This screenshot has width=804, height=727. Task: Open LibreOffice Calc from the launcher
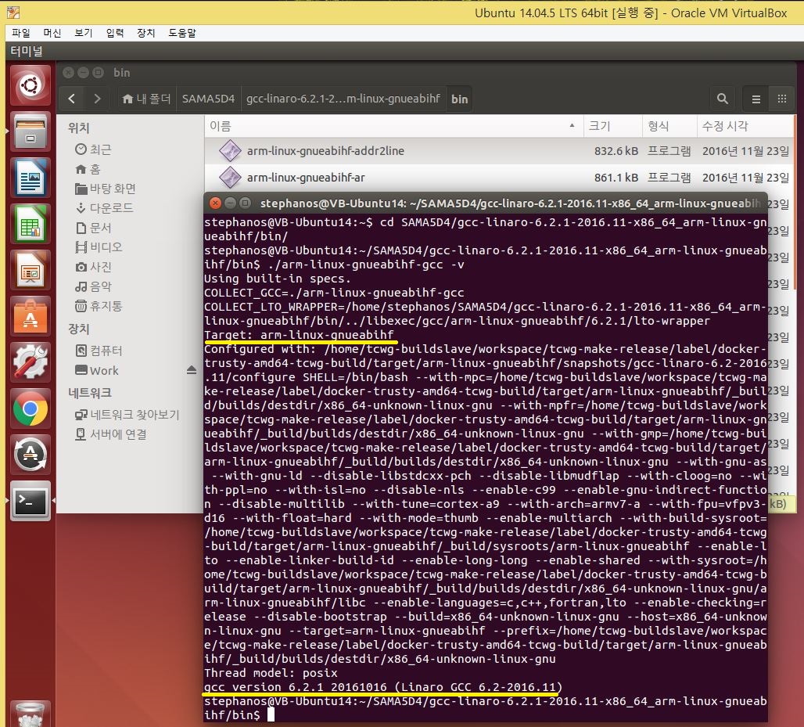pos(31,223)
